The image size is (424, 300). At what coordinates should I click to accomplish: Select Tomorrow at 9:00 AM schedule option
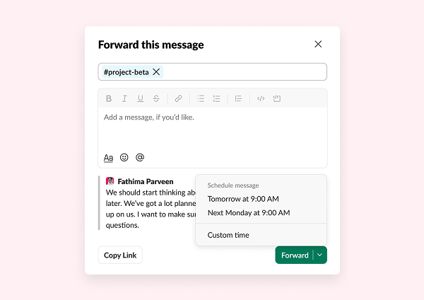(243, 199)
